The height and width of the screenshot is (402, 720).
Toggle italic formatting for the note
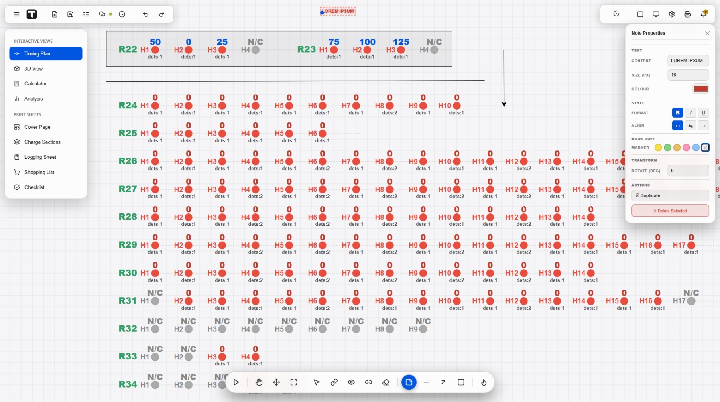pyautogui.click(x=691, y=113)
